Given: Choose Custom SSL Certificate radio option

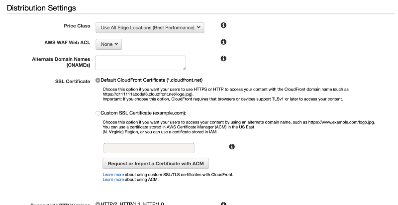Looking at the screenshot, I should click(98, 113).
